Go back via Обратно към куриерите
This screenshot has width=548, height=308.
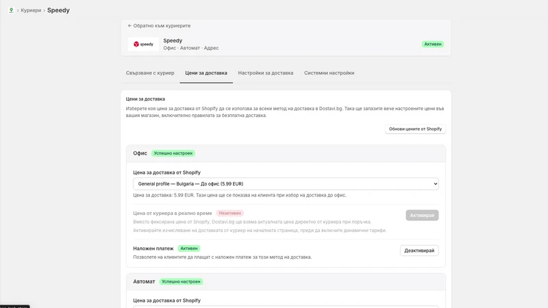[x=159, y=26]
